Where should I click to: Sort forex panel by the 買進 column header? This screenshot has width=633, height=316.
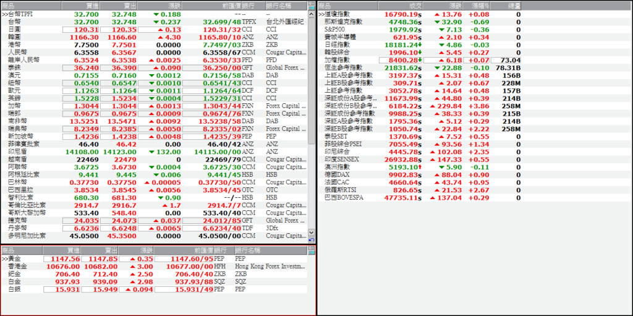pyautogui.click(x=80, y=6)
